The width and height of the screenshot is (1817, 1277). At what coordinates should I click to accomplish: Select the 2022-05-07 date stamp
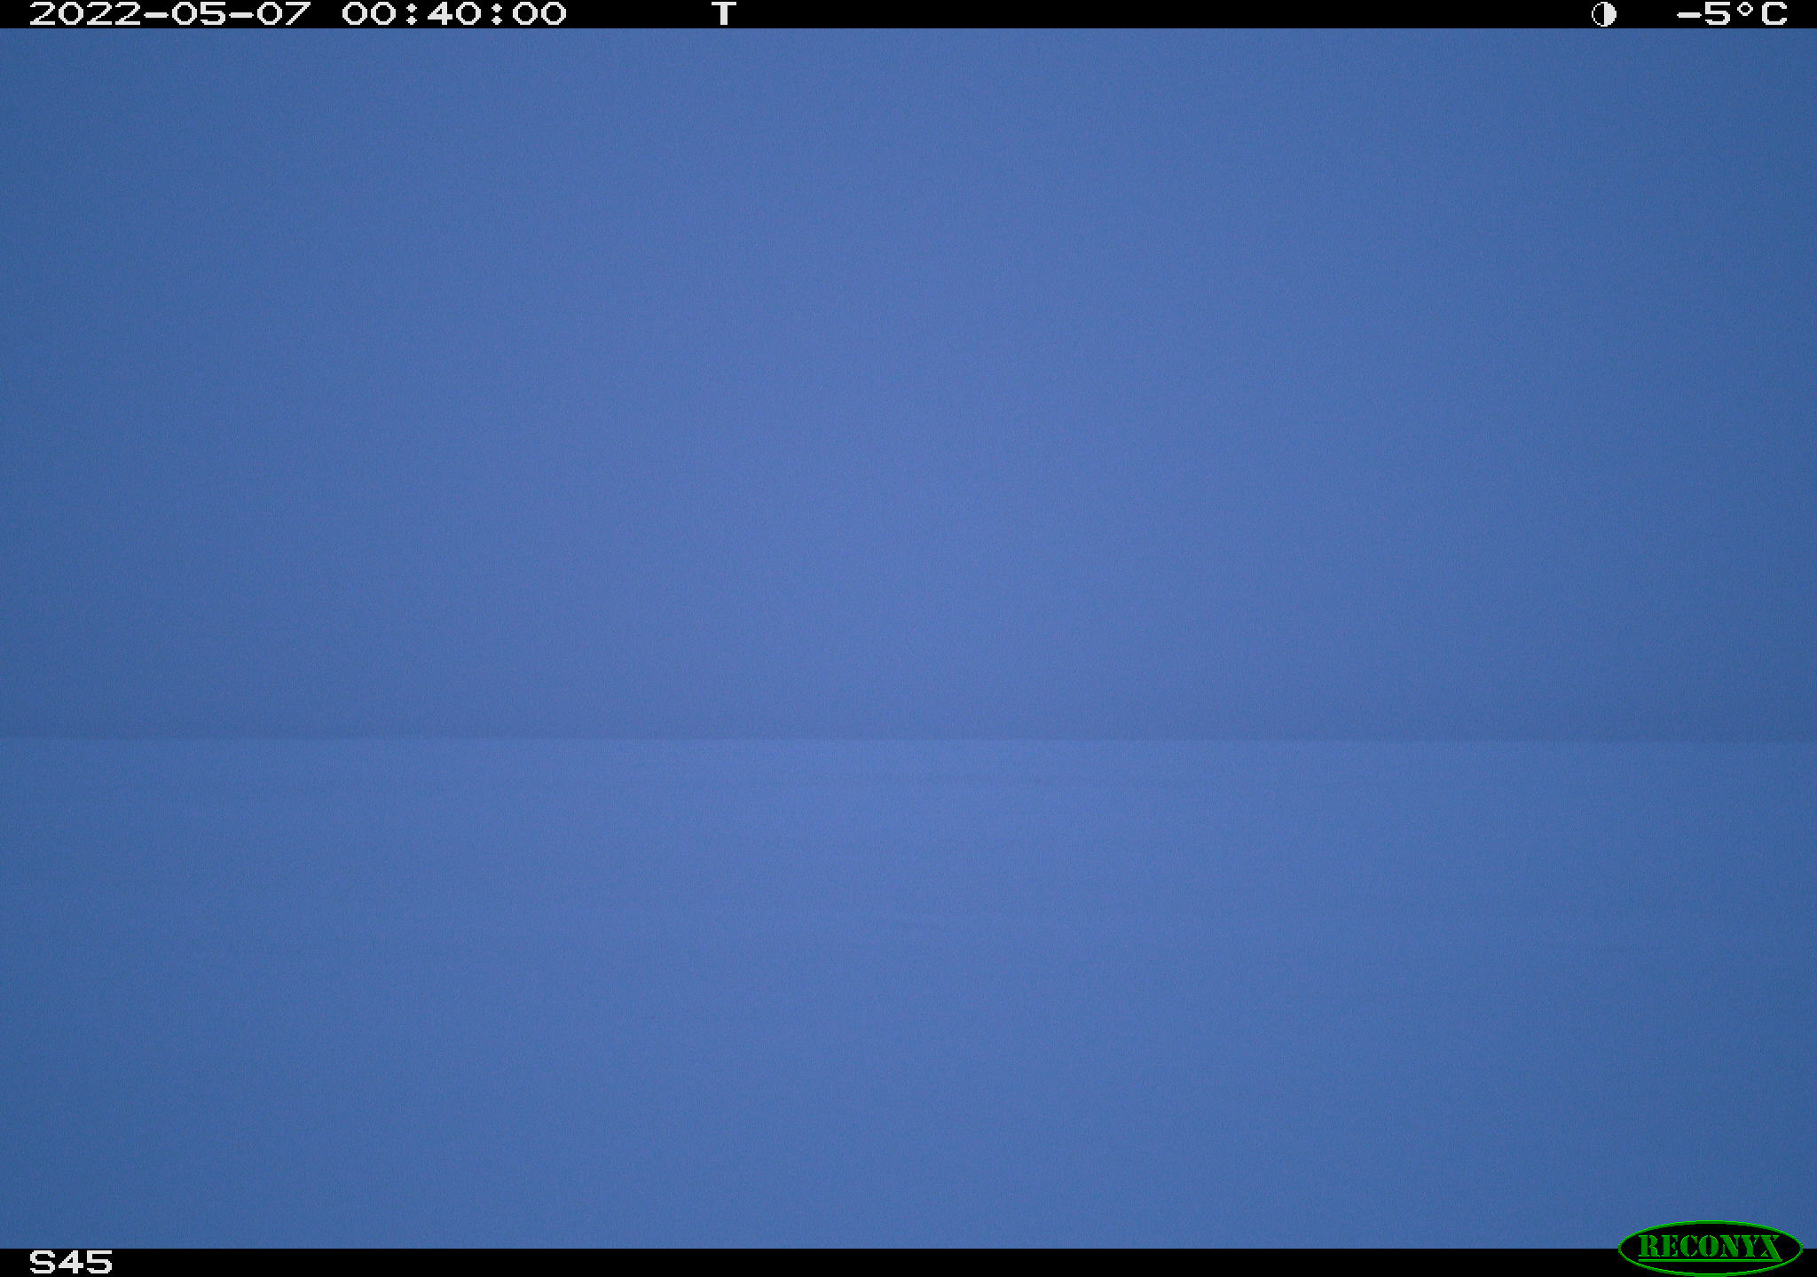(170, 14)
